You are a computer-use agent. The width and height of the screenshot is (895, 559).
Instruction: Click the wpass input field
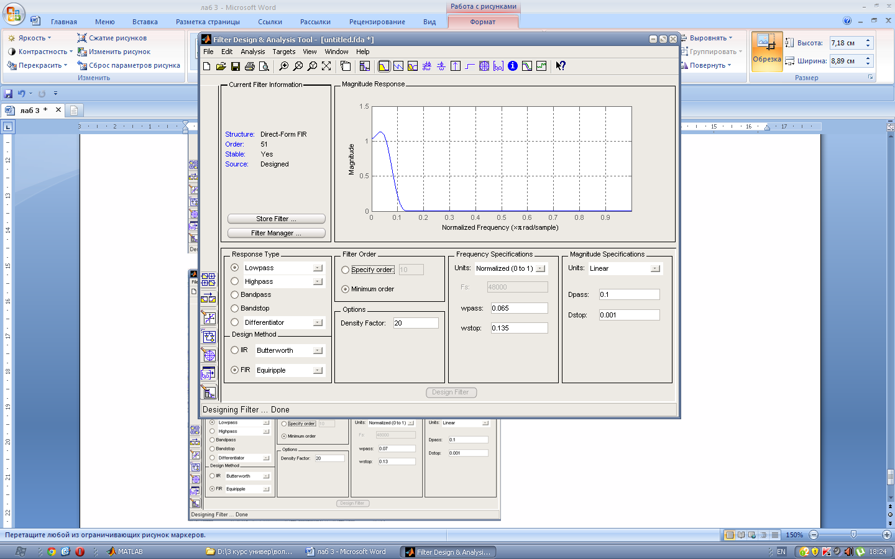coord(519,308)
